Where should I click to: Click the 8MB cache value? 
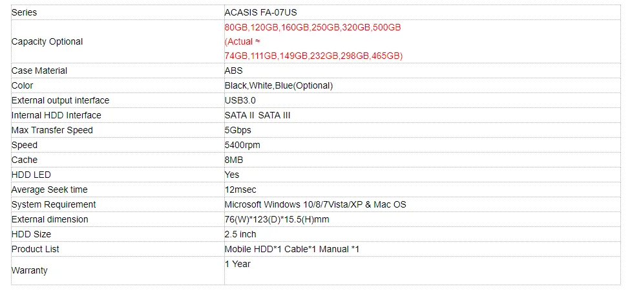click(234, 160)
